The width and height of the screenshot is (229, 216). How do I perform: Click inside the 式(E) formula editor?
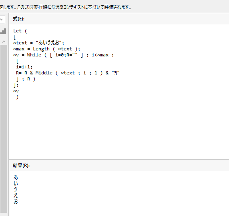pyautogui.click(x=119, y=92)
